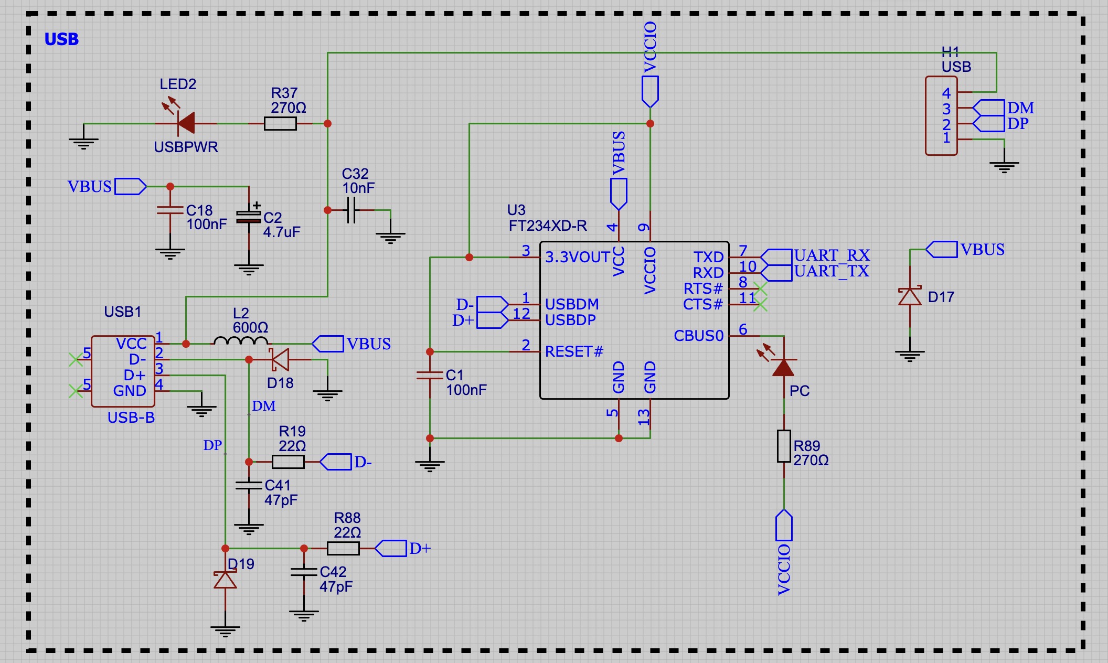Select the U3 FT234XD-R chip body

coord(634,320)
